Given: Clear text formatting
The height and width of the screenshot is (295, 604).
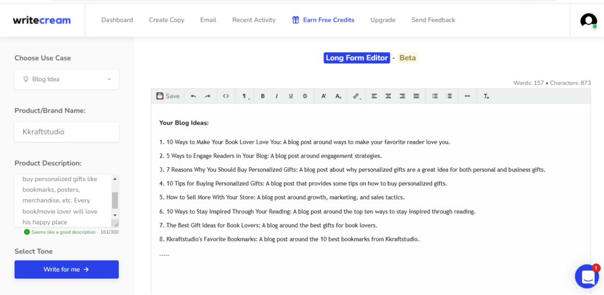Looking at the screenshot, I should point(486,96).
